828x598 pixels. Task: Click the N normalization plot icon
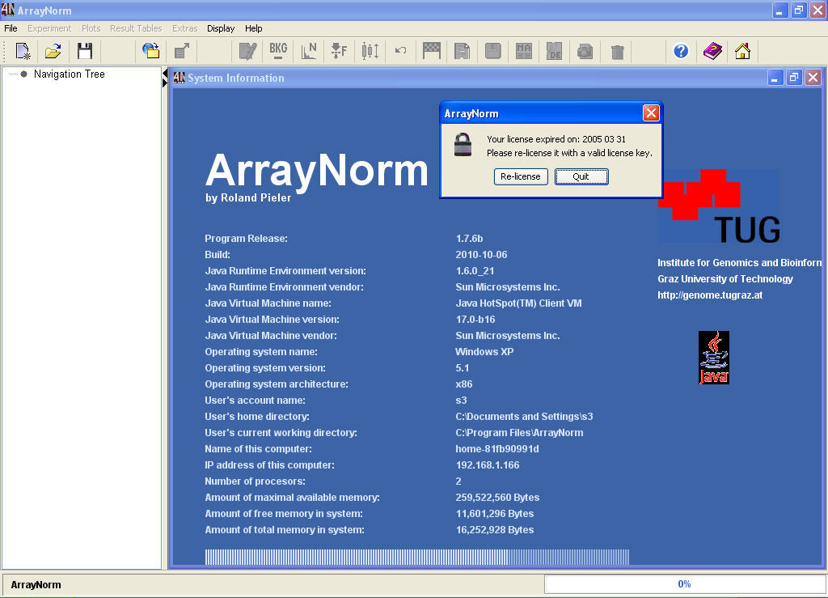(309, 51)
